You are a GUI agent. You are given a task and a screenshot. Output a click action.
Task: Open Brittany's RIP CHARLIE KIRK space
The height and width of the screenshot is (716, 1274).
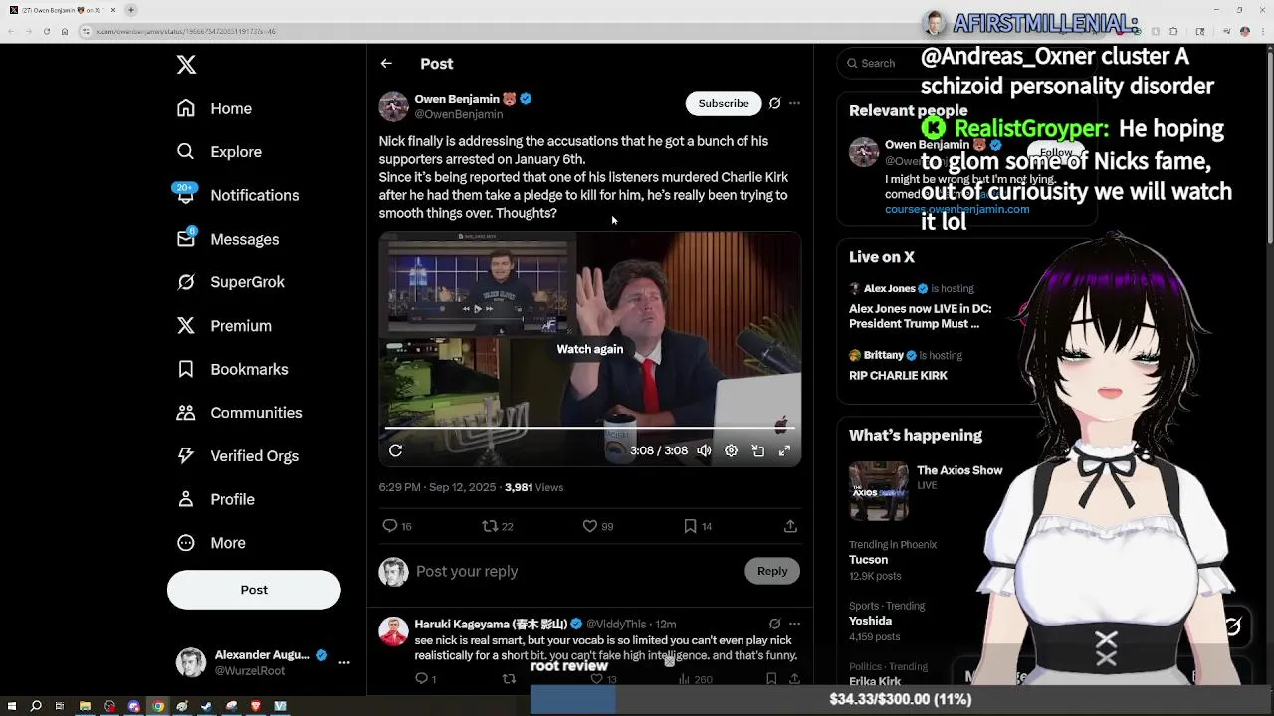click(898, 375)
